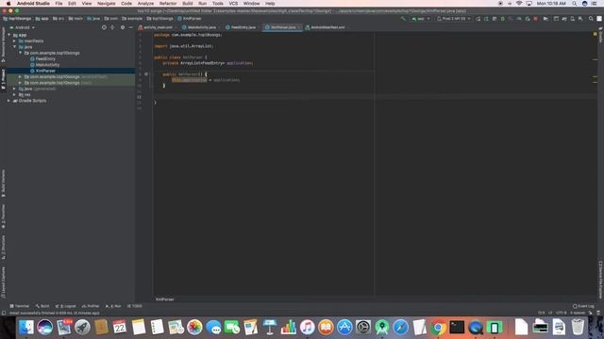Click the red Stop button in toolbar

[x=535, y=19]
